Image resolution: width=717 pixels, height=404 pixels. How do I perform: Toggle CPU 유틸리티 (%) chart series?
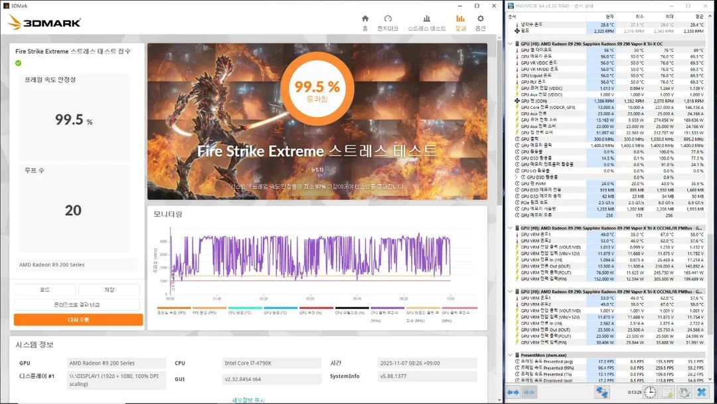click(x=352, y=310)
